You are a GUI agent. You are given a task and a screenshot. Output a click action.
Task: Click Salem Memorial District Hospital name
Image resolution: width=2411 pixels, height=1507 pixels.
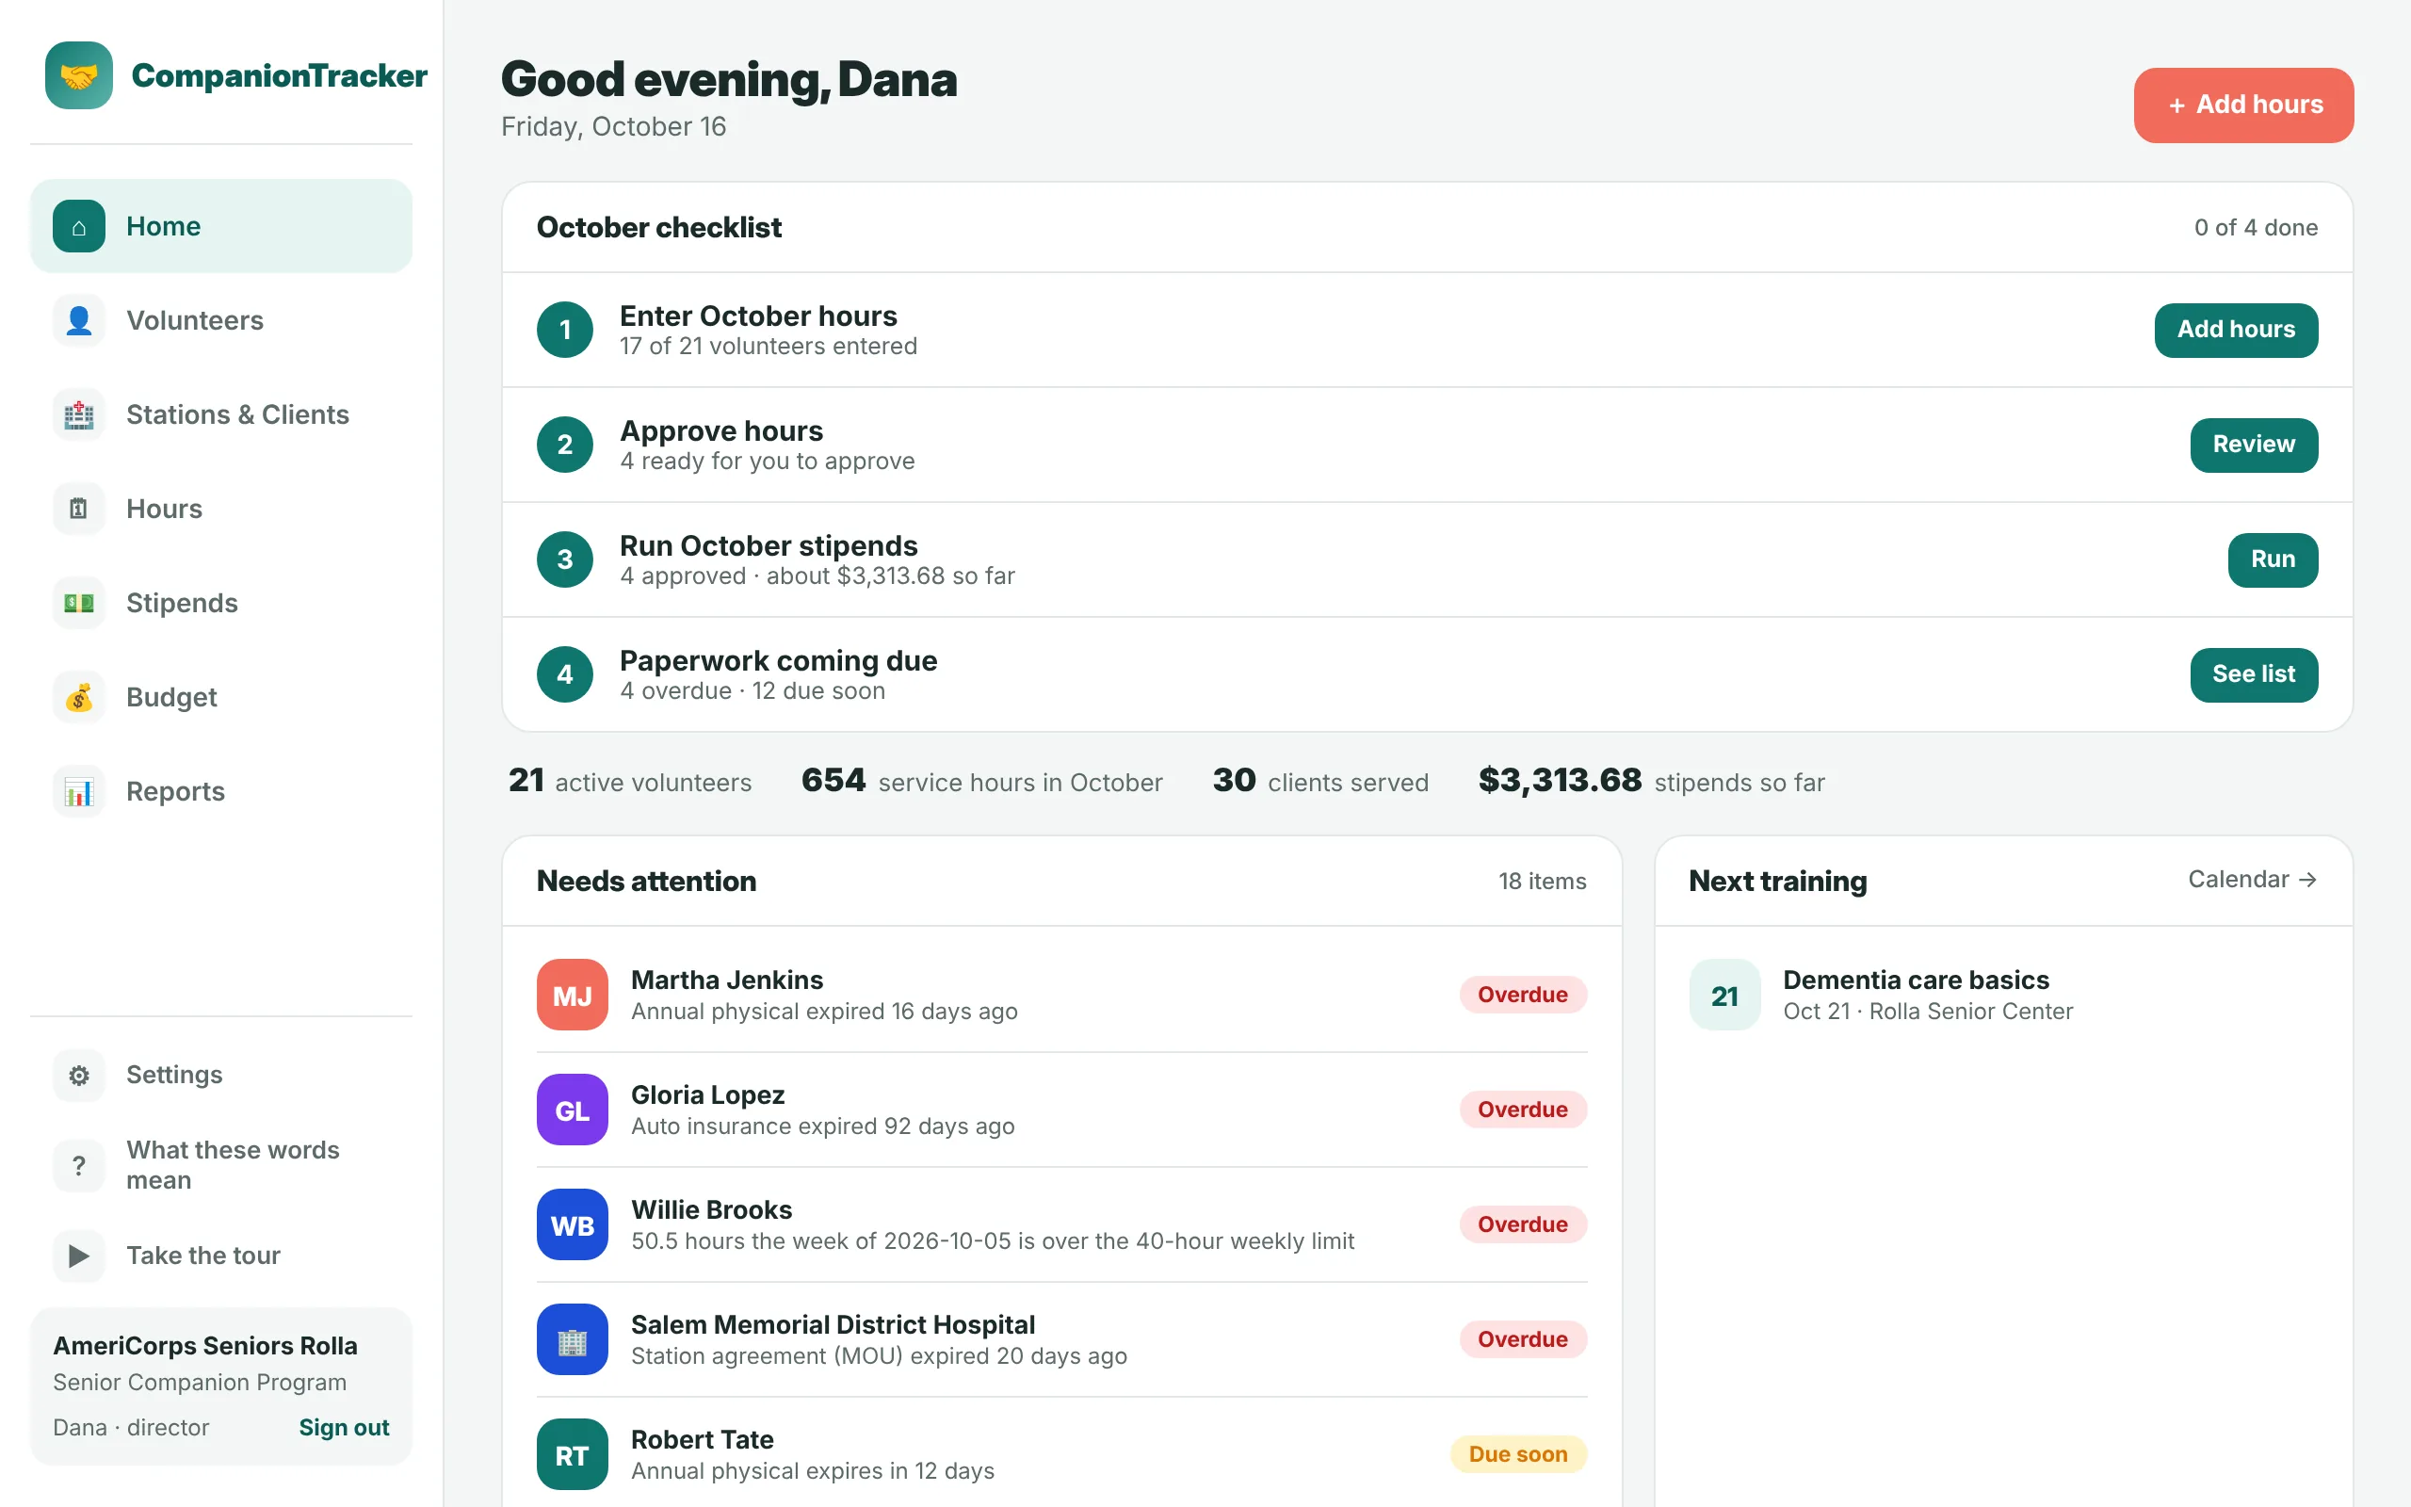tap(833, 1324)
